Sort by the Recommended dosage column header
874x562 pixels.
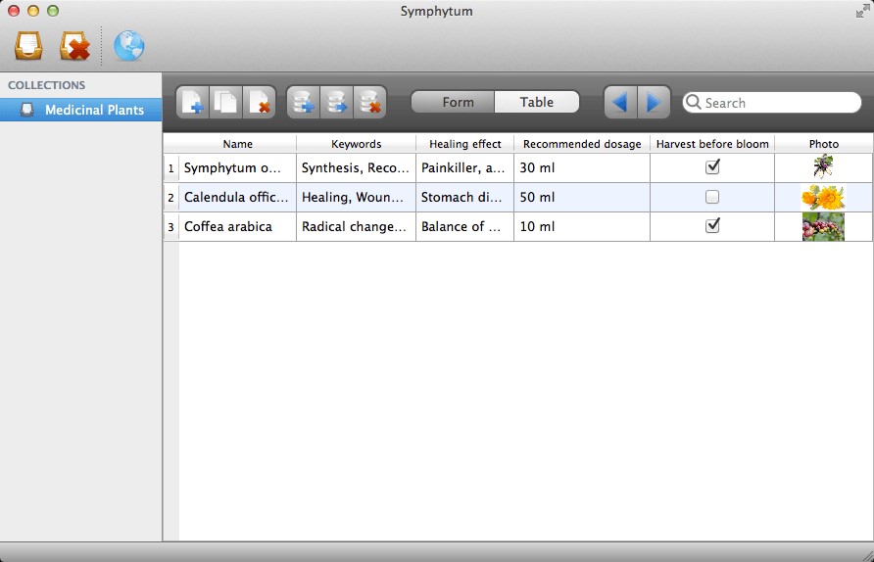coord(582,144)
